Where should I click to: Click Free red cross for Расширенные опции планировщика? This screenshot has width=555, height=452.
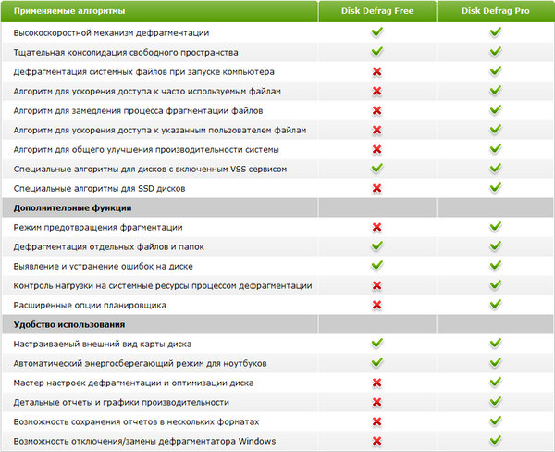pos(376,305)
